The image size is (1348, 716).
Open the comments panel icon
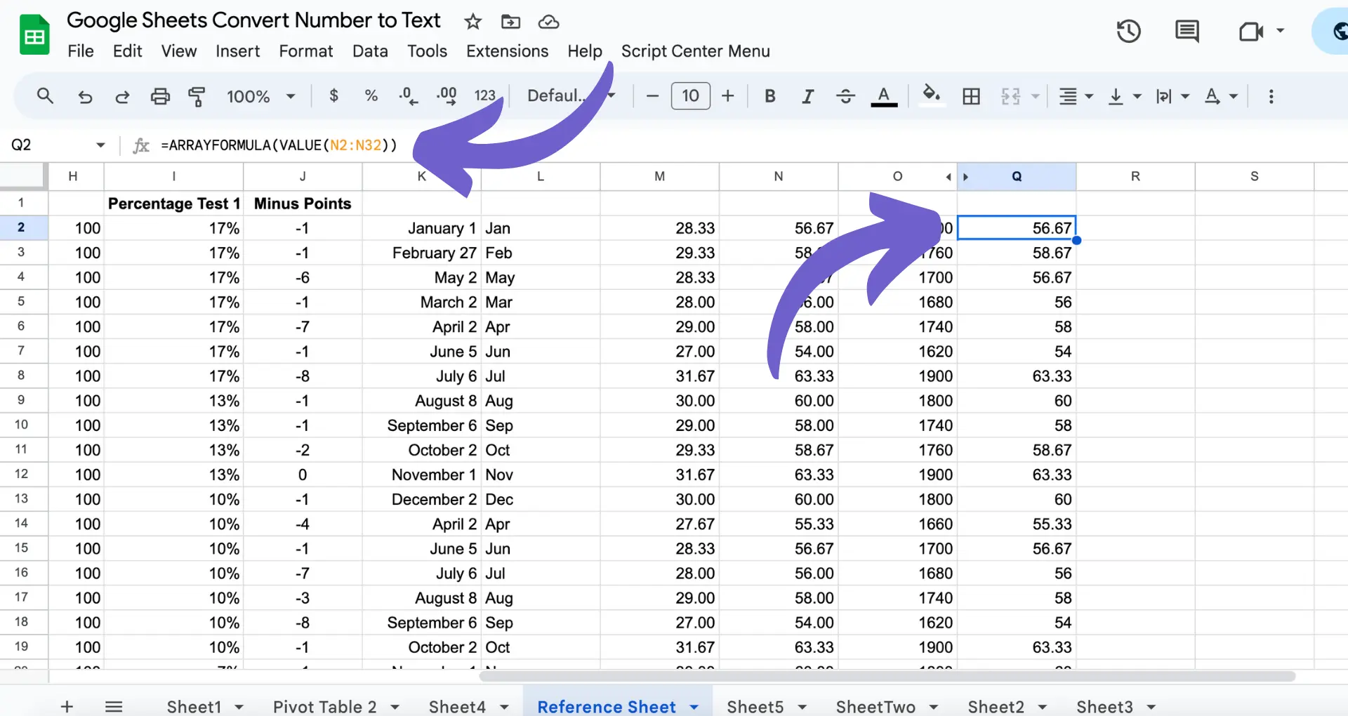[1187, 31]
